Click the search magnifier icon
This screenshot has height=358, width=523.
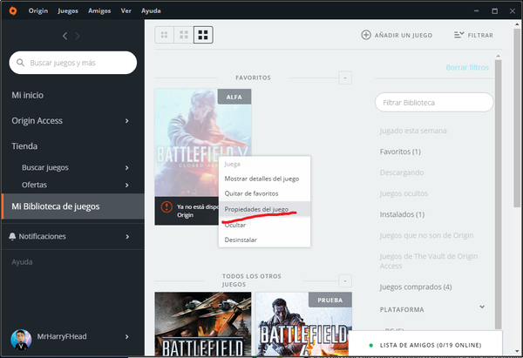tap(20, 63)
